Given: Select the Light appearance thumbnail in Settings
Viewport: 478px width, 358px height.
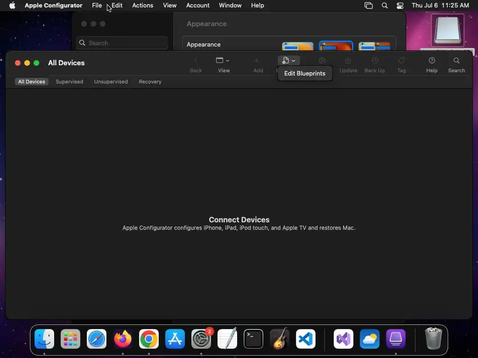Looking at the screenshot, I should point(297,46).
